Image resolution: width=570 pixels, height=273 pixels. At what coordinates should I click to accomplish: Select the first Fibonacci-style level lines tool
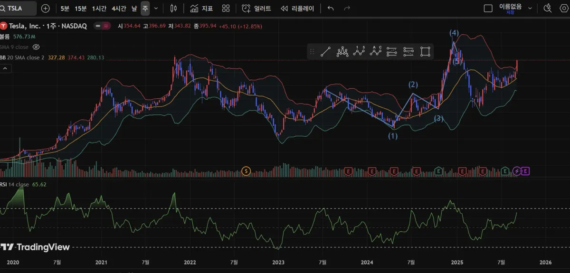tap(392, 51)
